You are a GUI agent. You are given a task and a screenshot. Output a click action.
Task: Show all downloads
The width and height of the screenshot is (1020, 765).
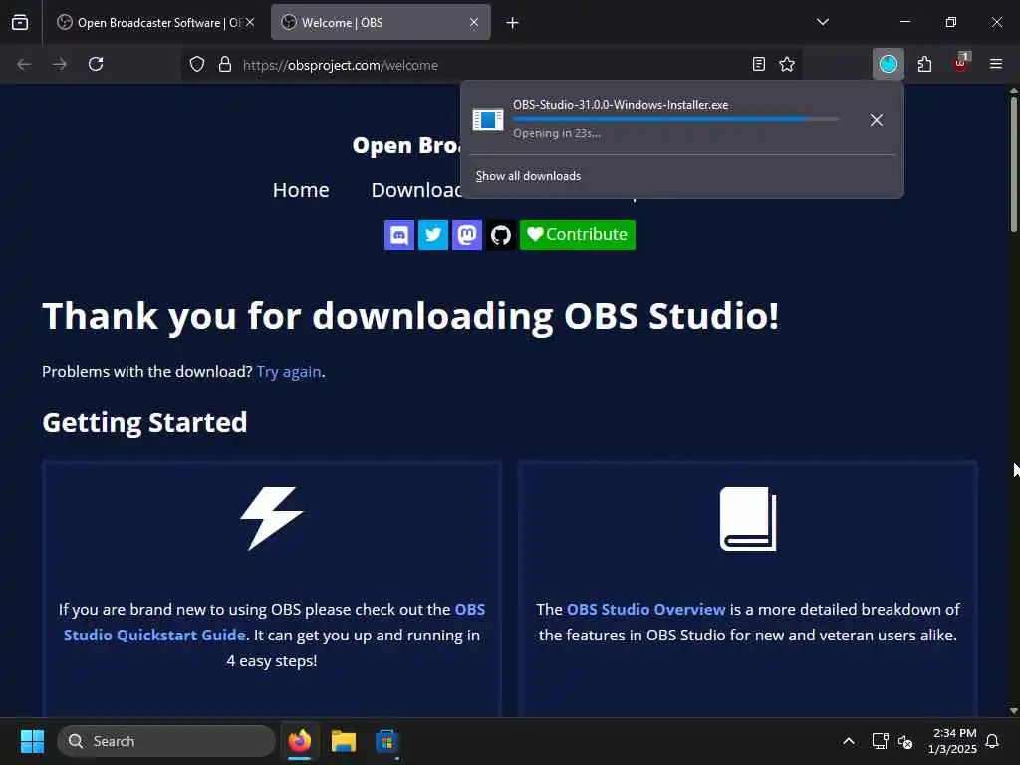pyautogui.click(x=528, y=176)
